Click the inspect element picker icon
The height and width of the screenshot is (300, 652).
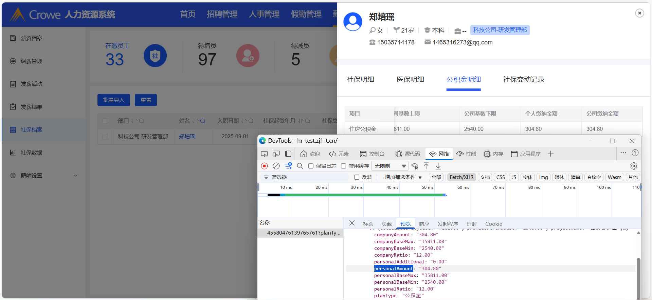264,154
